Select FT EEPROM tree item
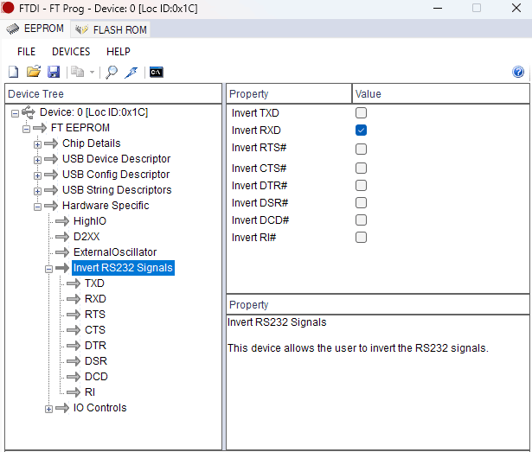This screenshot has height=452, width=532. pyautogui.click(x=80, y=128)
